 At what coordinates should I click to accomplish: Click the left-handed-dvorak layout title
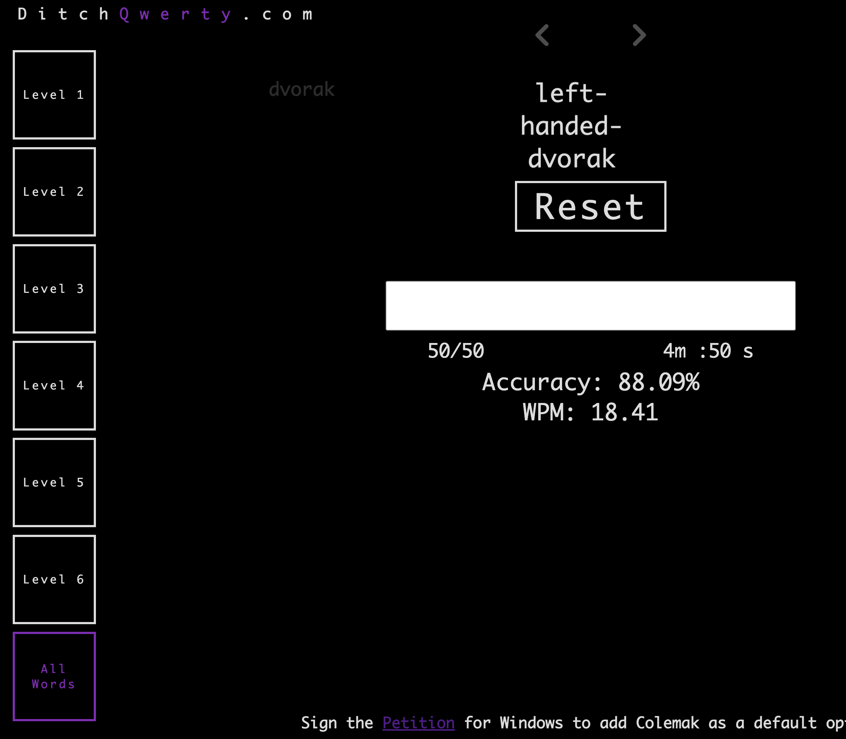(x=571, y=126)
